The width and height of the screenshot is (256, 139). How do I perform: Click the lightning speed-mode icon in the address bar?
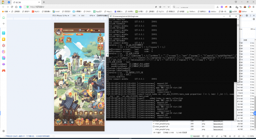point(156,7)
